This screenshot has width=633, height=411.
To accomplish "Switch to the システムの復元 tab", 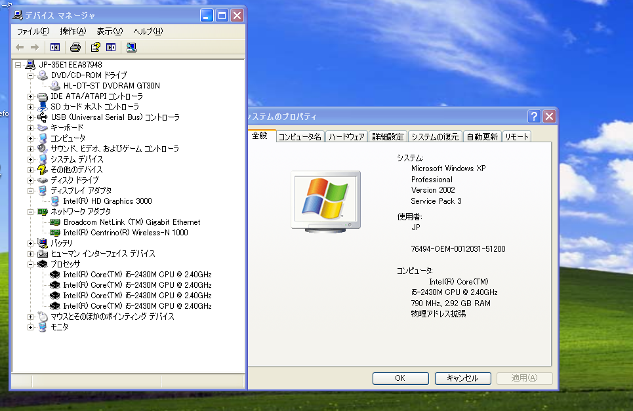I will coord(435,137).
